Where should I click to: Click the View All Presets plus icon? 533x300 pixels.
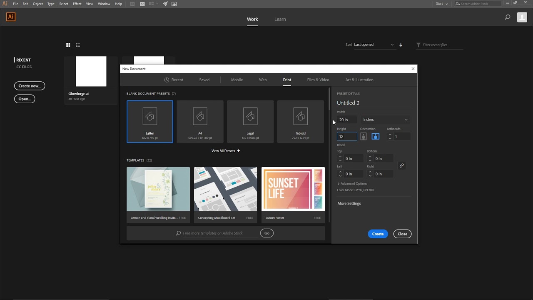238,151
